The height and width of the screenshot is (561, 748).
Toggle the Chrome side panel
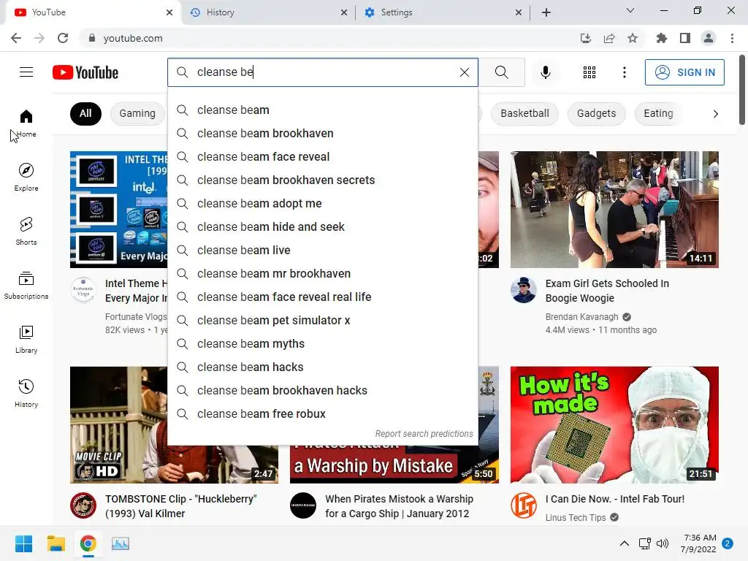tap(685, 38)
